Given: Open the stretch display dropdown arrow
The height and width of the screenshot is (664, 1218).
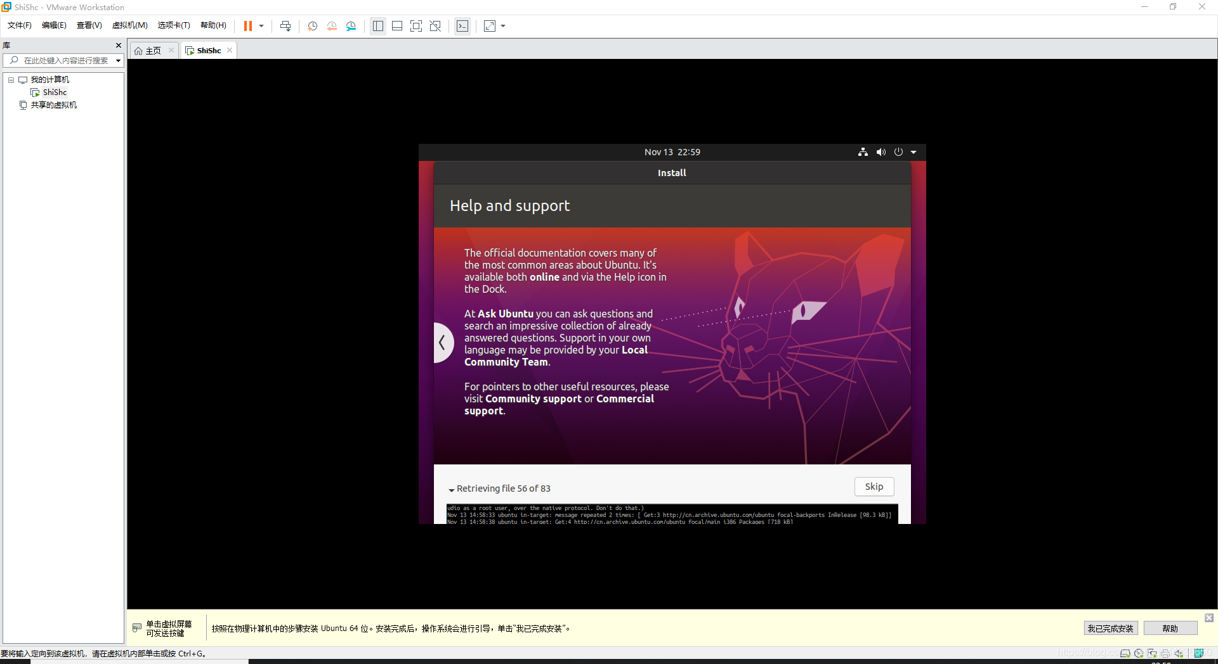Looking at the screenshot, I should coord(503,26).
